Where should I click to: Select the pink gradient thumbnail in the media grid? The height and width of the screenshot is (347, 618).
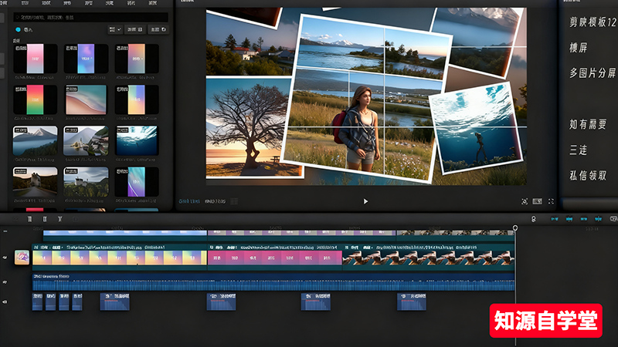coord(36,59)
